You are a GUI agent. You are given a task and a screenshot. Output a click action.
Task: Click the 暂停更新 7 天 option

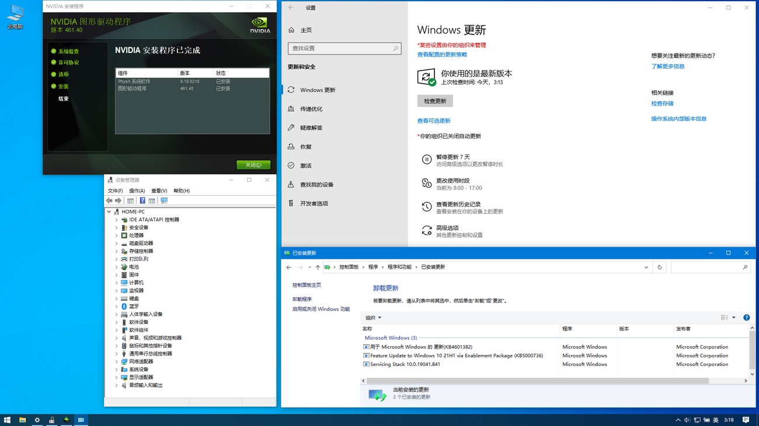click(x=462, y=160)
